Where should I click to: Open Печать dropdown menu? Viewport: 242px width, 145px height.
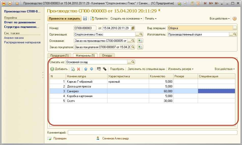click(x=151, y=19)
